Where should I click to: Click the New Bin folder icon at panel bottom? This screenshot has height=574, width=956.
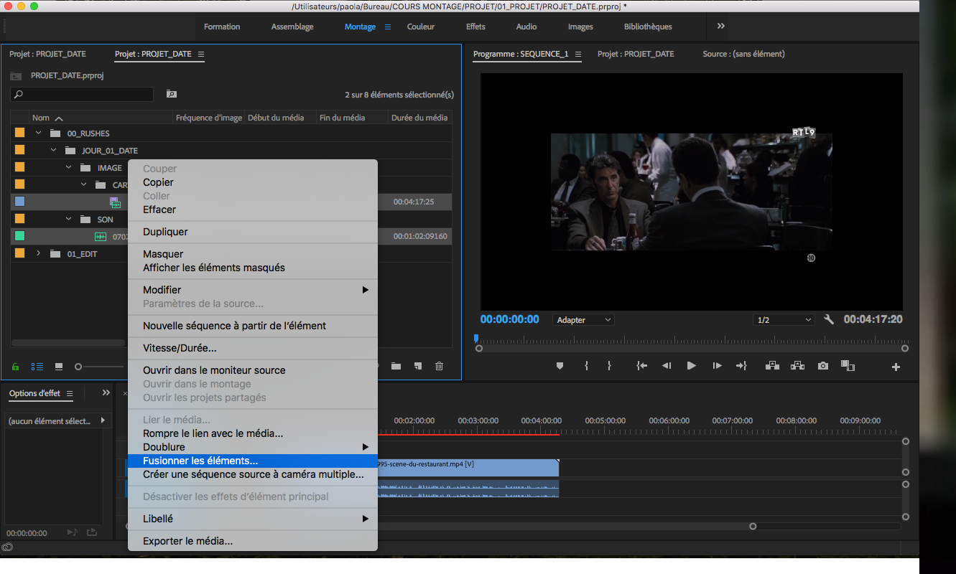[x=396, y=366]
